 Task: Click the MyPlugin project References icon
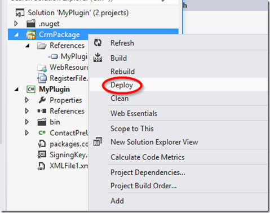coord(42,111)
